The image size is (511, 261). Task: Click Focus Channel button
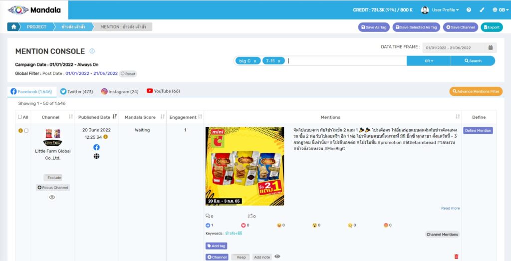point(53,188)
